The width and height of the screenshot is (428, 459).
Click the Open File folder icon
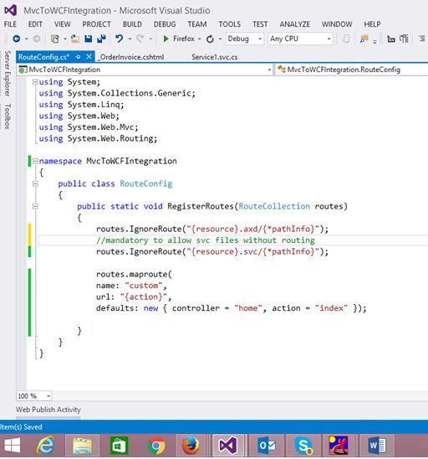(x=75, y=39)
